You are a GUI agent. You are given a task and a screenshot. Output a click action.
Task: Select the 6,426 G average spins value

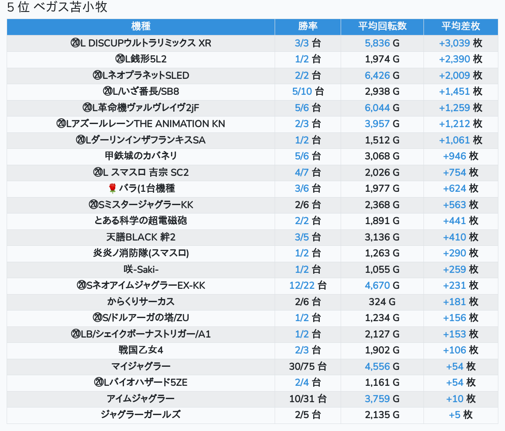[382, 76]
